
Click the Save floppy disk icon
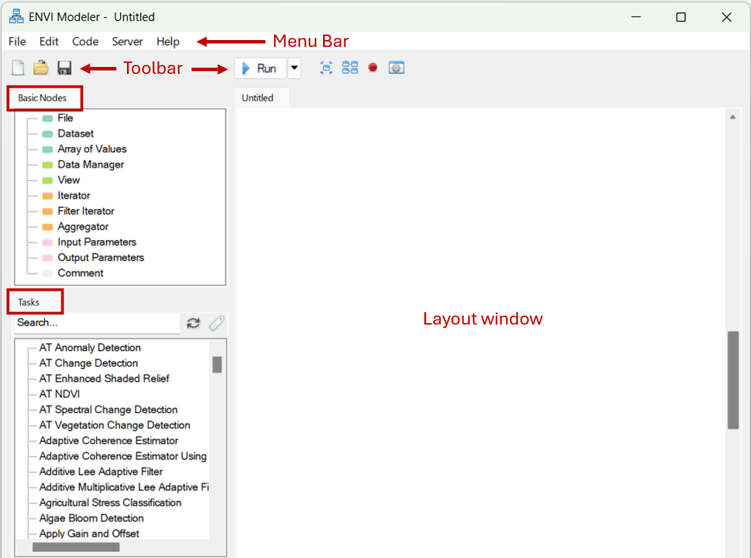(x=64, y=68)
